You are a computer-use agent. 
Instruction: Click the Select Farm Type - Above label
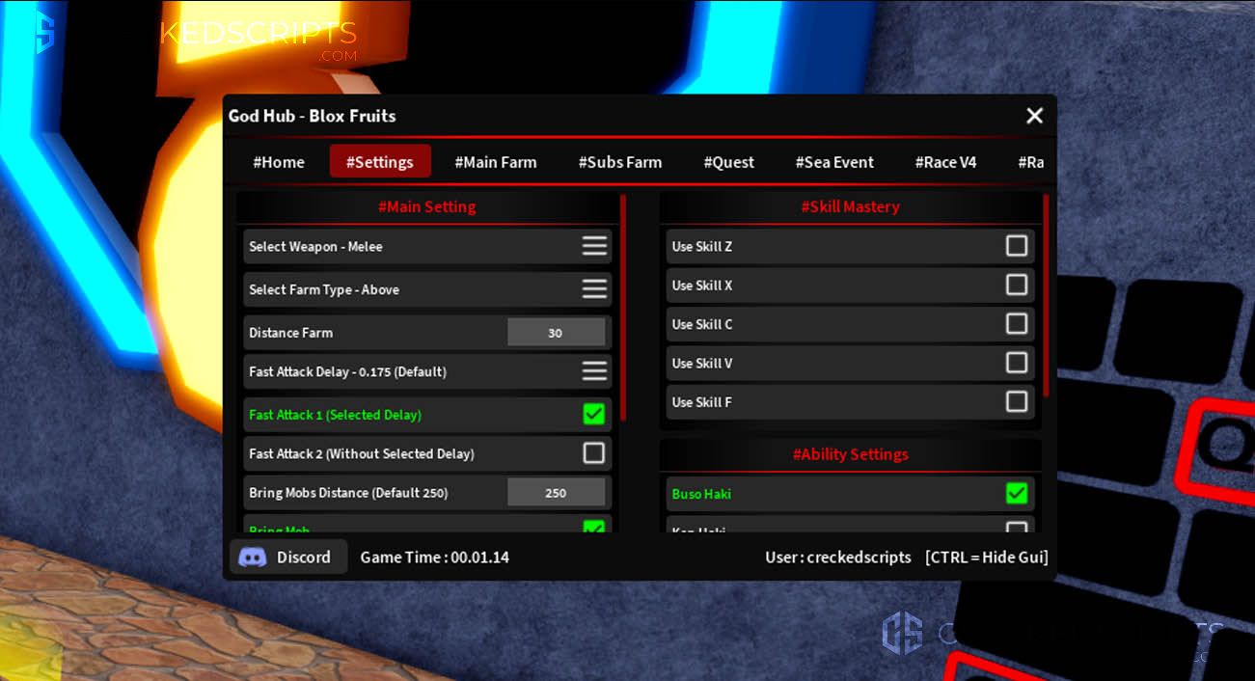[x=324, y=289]
